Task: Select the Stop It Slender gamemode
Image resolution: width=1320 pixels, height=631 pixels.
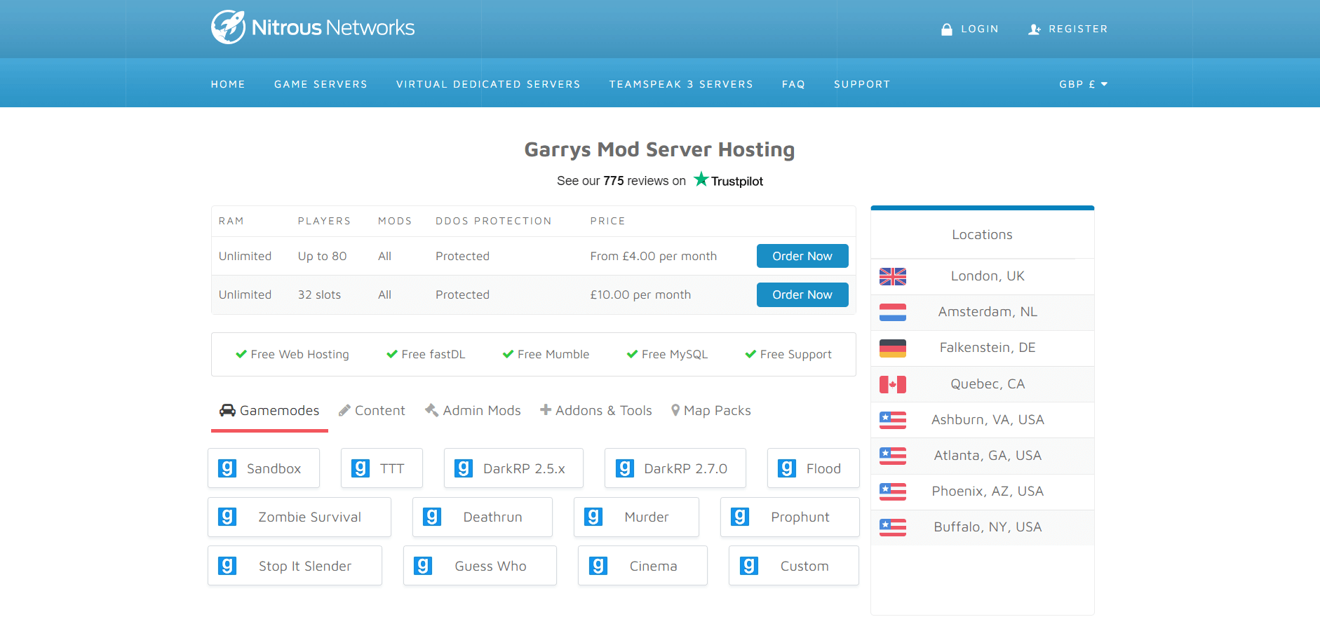Action: (x=295, y=566)
